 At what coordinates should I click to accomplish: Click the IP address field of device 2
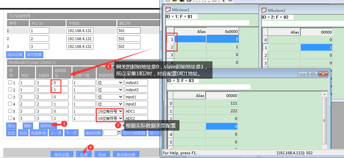click(x=79, y=39)
